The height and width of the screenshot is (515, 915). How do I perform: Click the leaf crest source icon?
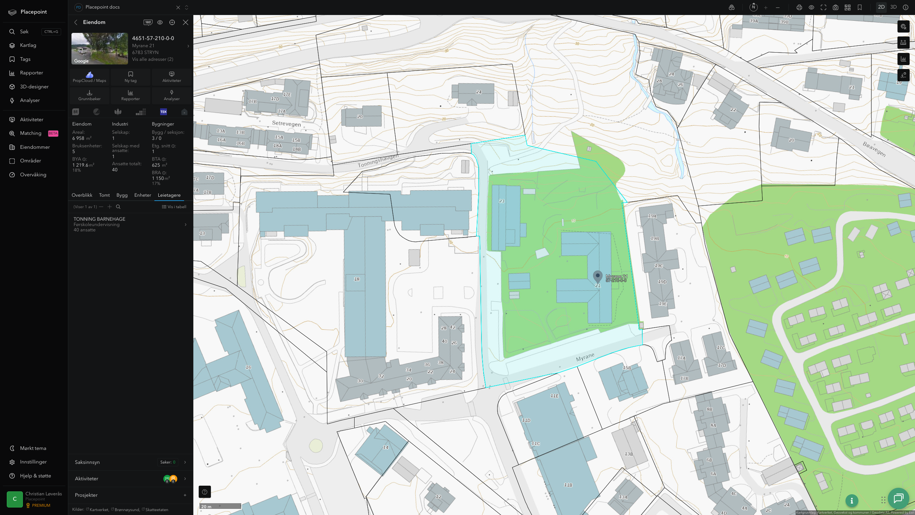pos(118,112)
